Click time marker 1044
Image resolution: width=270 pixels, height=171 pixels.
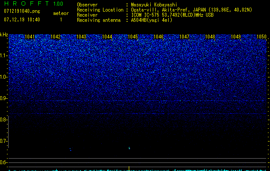(107, 37)
